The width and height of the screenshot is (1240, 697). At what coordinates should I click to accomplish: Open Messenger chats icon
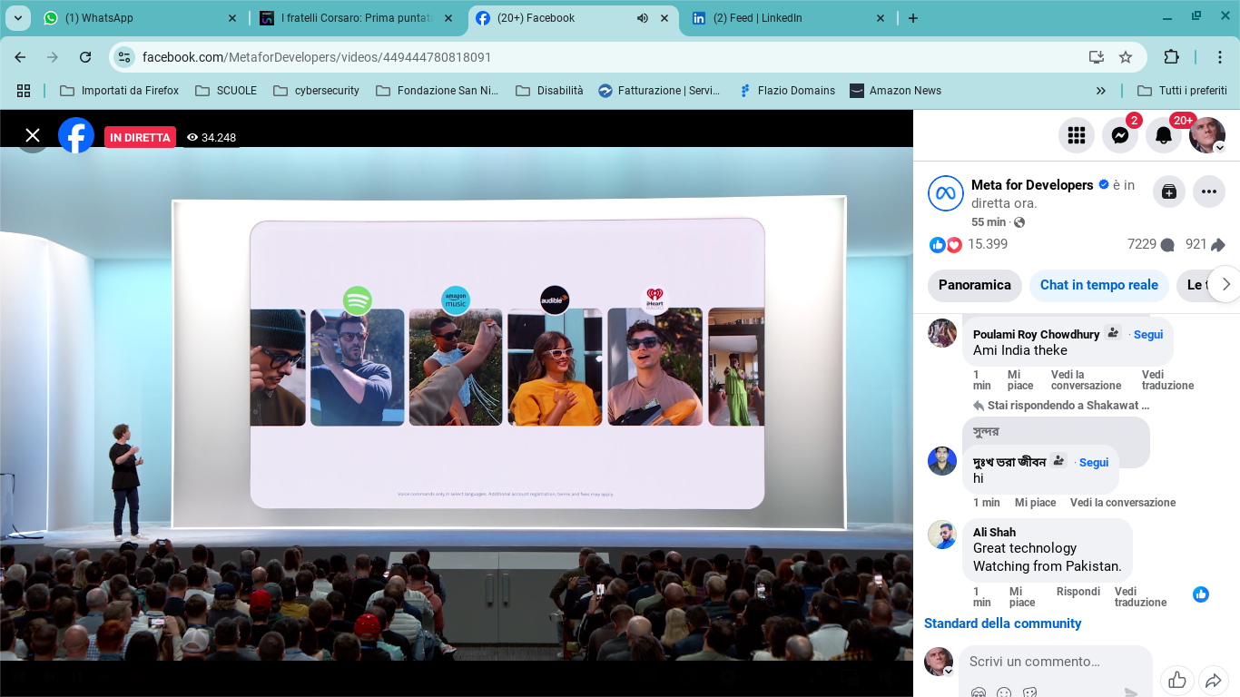click(x=1120, y=135)
